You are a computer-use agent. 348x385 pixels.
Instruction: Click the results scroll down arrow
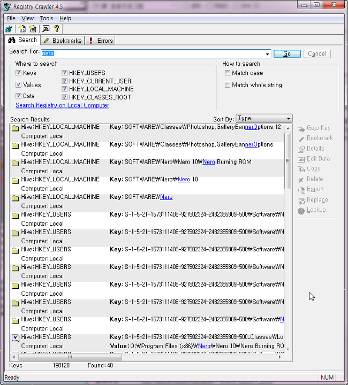288,349
